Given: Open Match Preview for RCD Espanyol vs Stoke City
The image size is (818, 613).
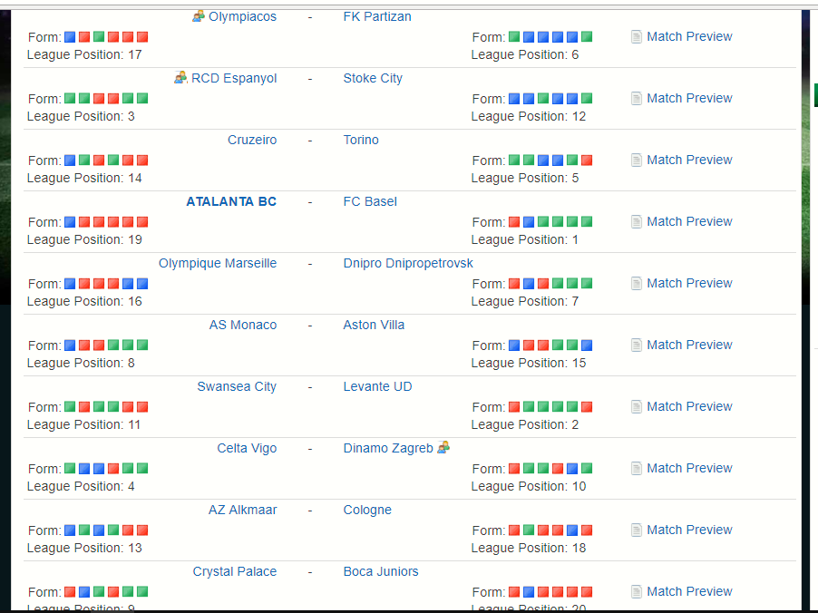Looking at the screenshot, I should pos(689,98).
